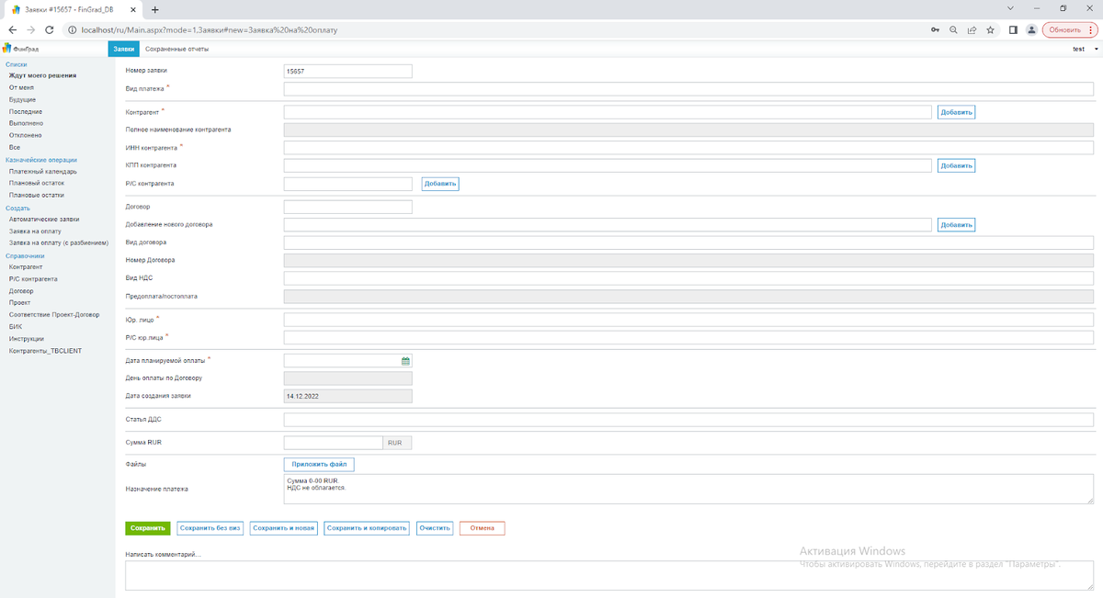The width and height of the screenshot is (1103, 598).
Task: Switch to the Сохраненные отчеты tab
Action: [176, 49]
